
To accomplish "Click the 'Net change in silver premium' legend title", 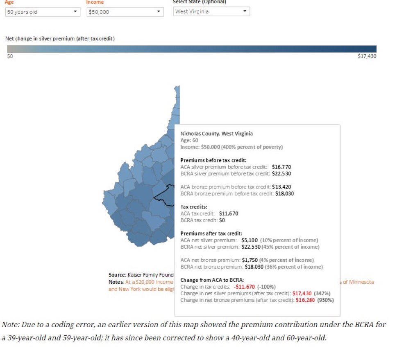I will (60, 38).
